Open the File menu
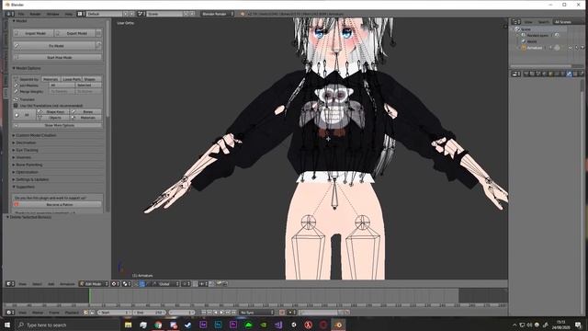This screenshot has height=331, width=588. tap(21, 14)
